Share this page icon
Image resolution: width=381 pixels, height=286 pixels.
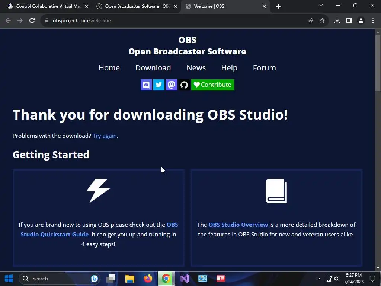[310, 21]
